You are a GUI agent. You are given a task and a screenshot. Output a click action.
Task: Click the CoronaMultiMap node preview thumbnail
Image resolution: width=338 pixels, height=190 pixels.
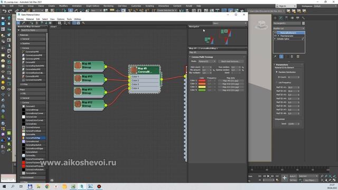click(x=134, y=70)
